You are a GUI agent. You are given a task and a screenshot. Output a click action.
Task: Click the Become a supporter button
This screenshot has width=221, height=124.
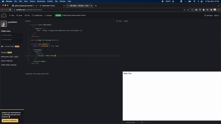10,121
